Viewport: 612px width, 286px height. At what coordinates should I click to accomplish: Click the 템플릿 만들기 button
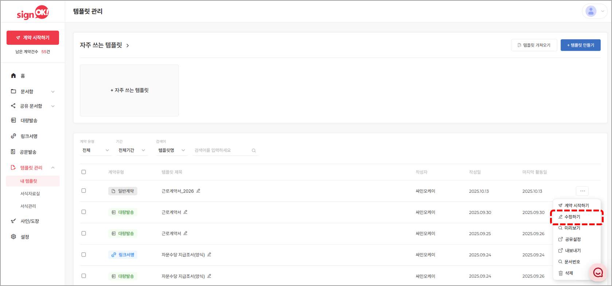click(580, 45)
